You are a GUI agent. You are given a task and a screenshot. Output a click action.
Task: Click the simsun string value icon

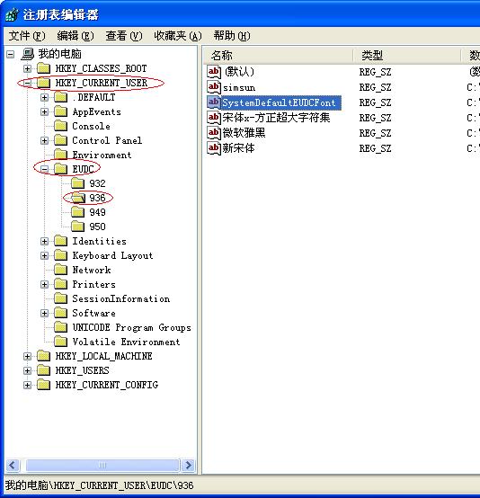click(x=214, y=87)
